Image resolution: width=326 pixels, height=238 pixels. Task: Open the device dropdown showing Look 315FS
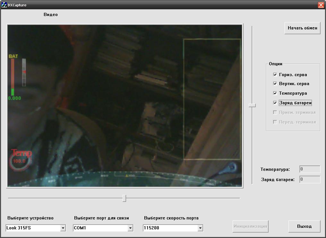point(63,228)
